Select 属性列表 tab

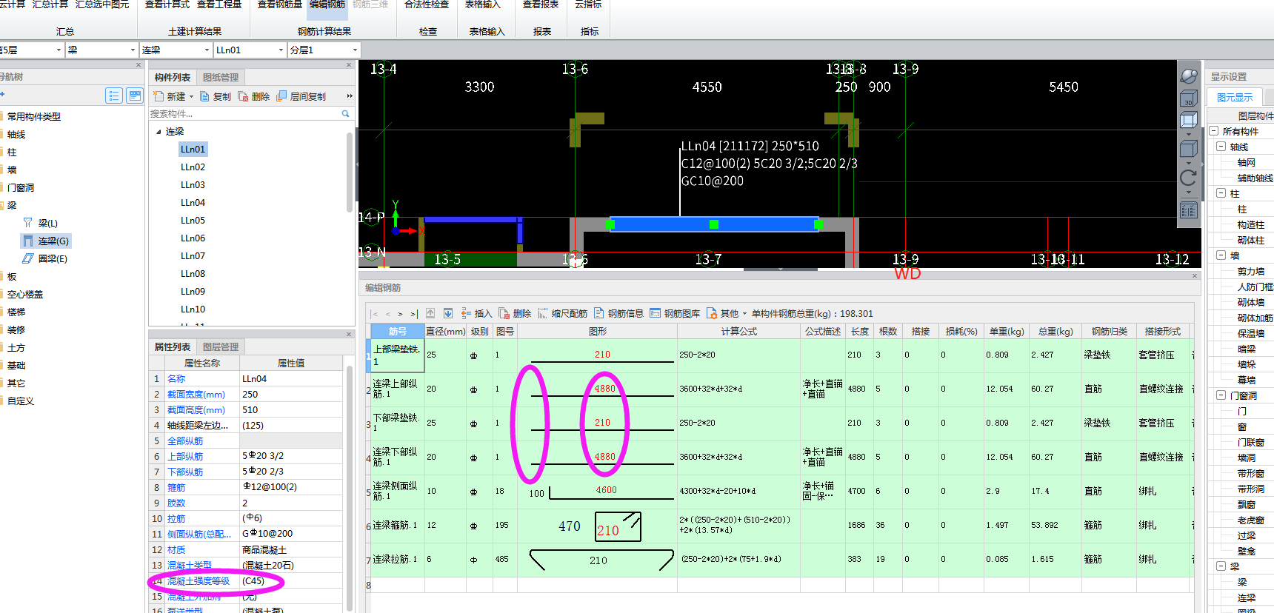[x=173, y=347]
